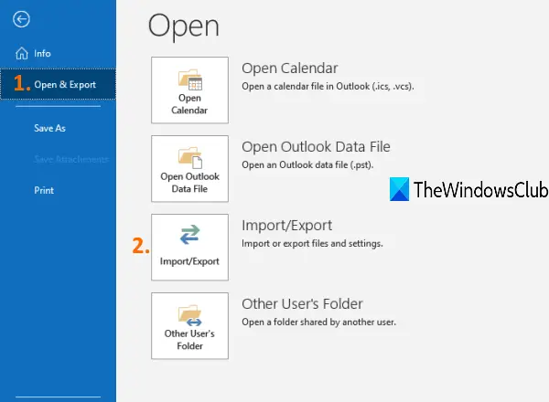Click the Open Outlook Data File button label

tap(189, 183)
